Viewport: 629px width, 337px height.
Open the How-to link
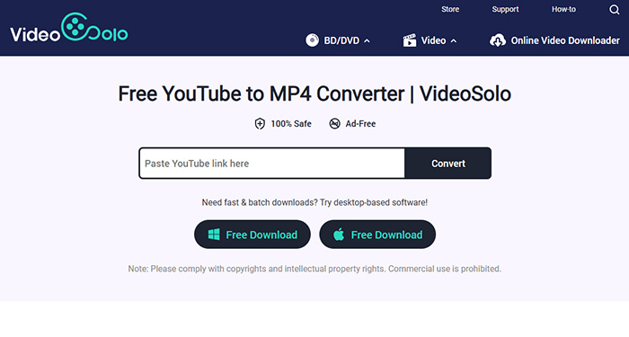pyautogui.click(x=563, y=9)
